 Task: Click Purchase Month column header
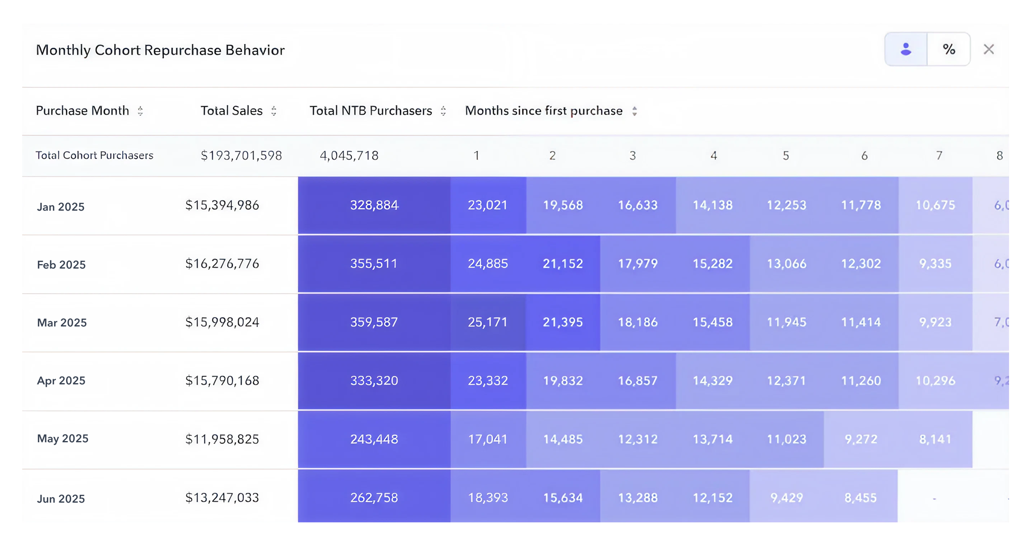pos(82,111)
